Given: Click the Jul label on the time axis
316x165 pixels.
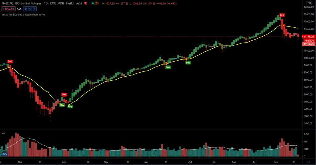Looking at the screenshot, I should (x=190, y=162).
